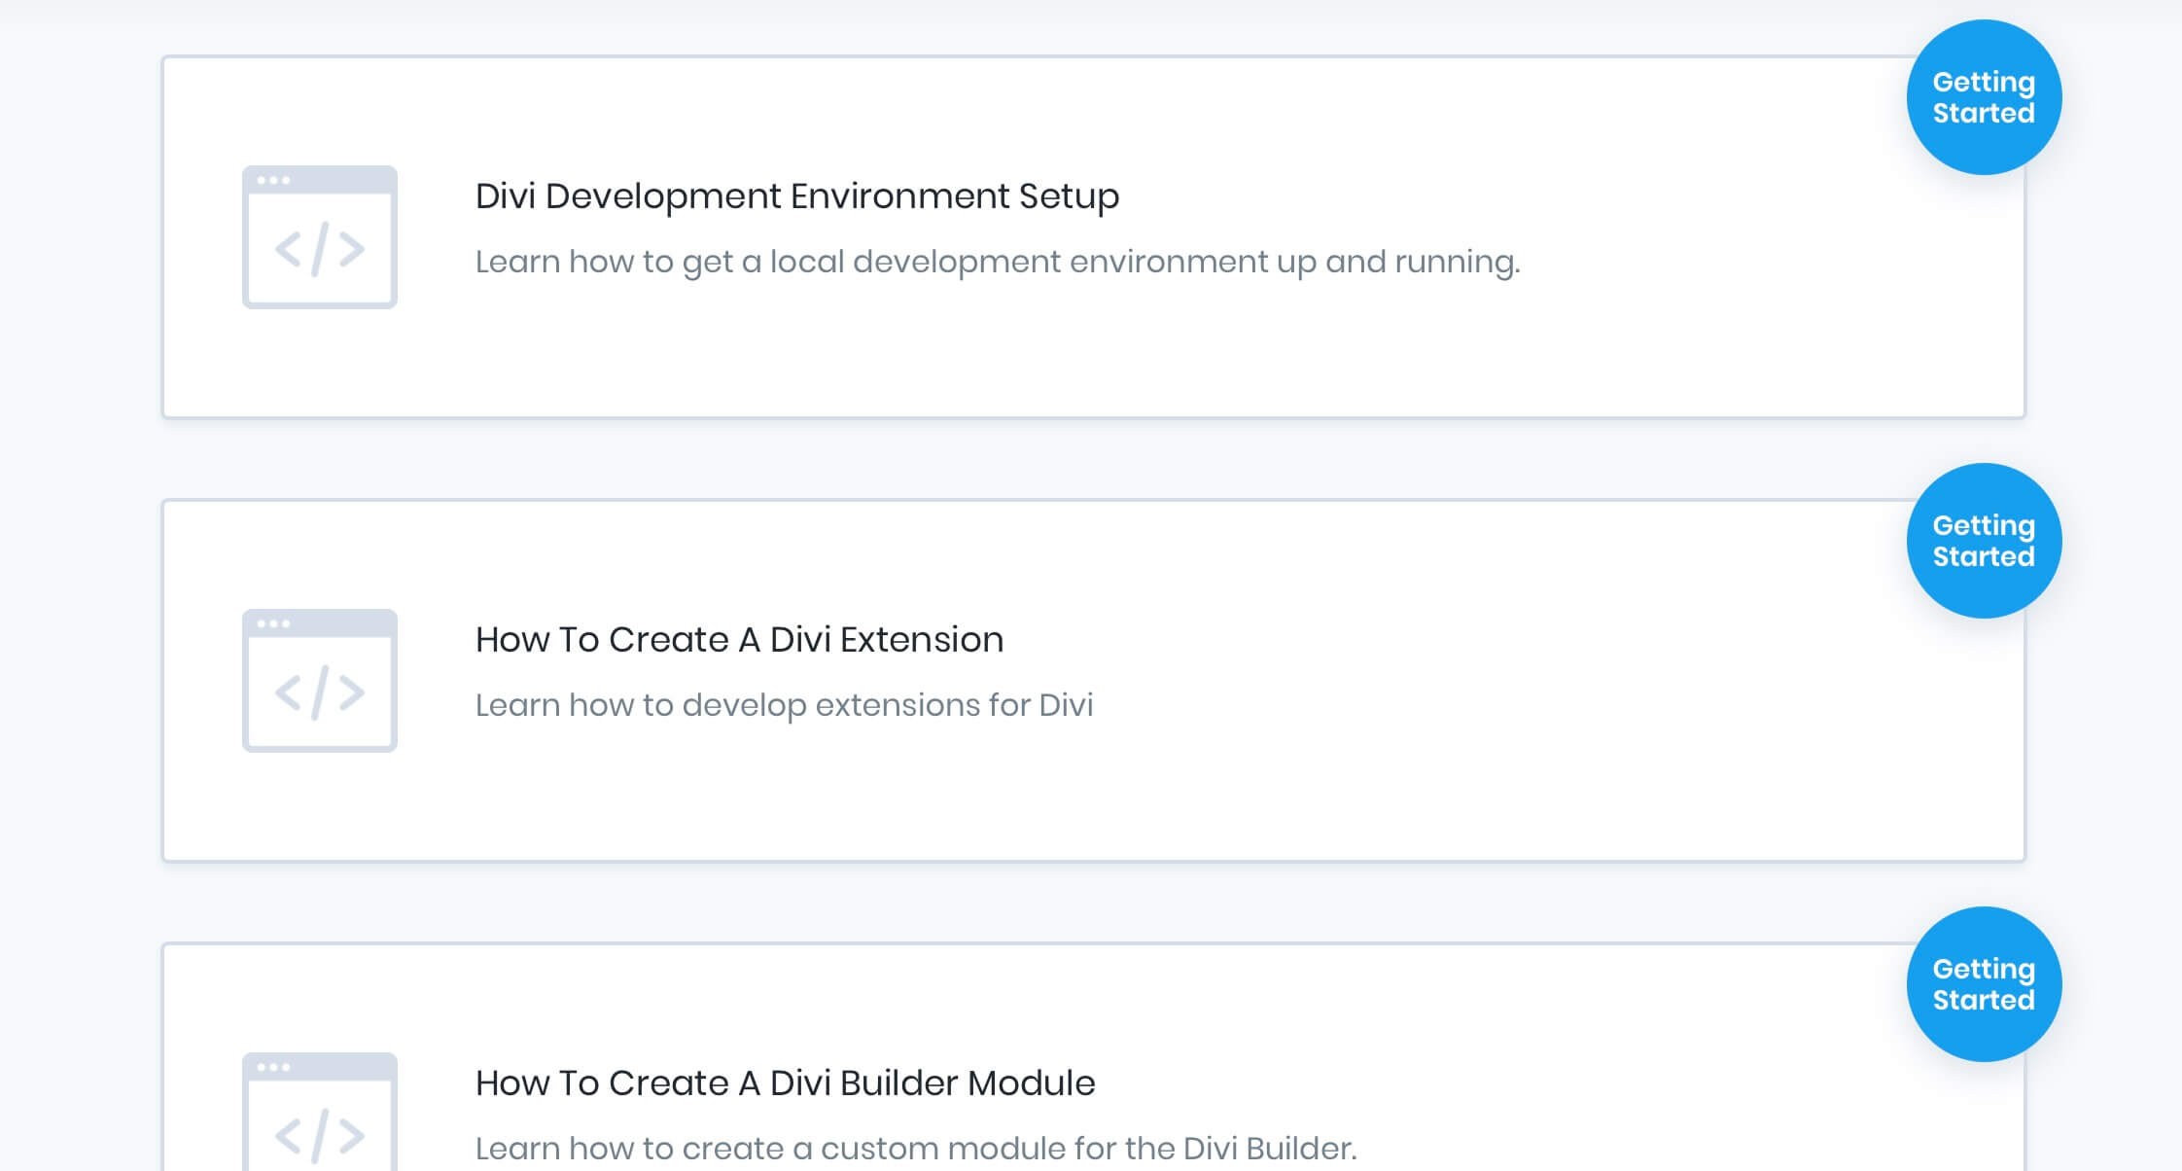The image size is (2182, 1171).
Task: Click code icon beside Divi Builder Module
Action: 320,1112
